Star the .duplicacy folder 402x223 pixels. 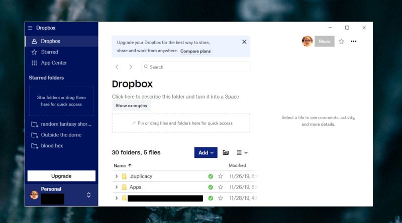(221, 176)
